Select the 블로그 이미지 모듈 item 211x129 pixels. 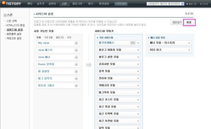point(119,50)
